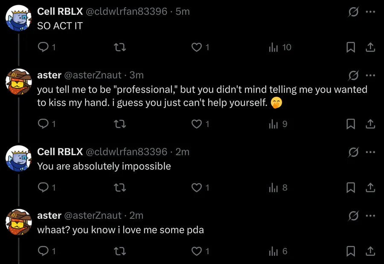
Task: Bookmark the "SO ACT IT" post
Action: click(350, 47)
